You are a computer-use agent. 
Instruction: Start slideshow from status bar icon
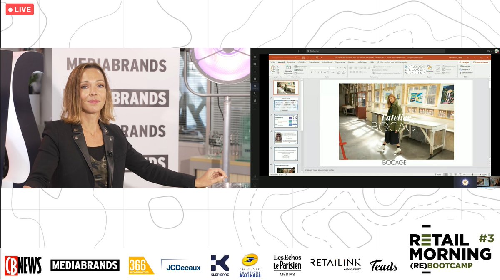(x=460, y=174)
